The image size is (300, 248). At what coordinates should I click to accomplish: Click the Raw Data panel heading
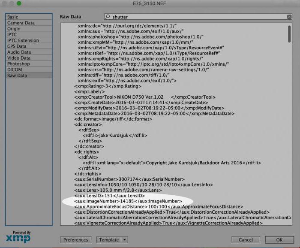coord(70,17)
